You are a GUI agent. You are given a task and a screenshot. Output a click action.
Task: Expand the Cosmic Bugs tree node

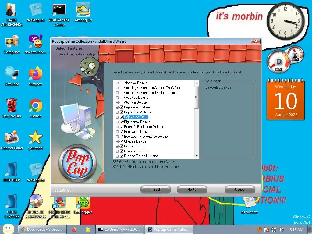click(117, 146)
